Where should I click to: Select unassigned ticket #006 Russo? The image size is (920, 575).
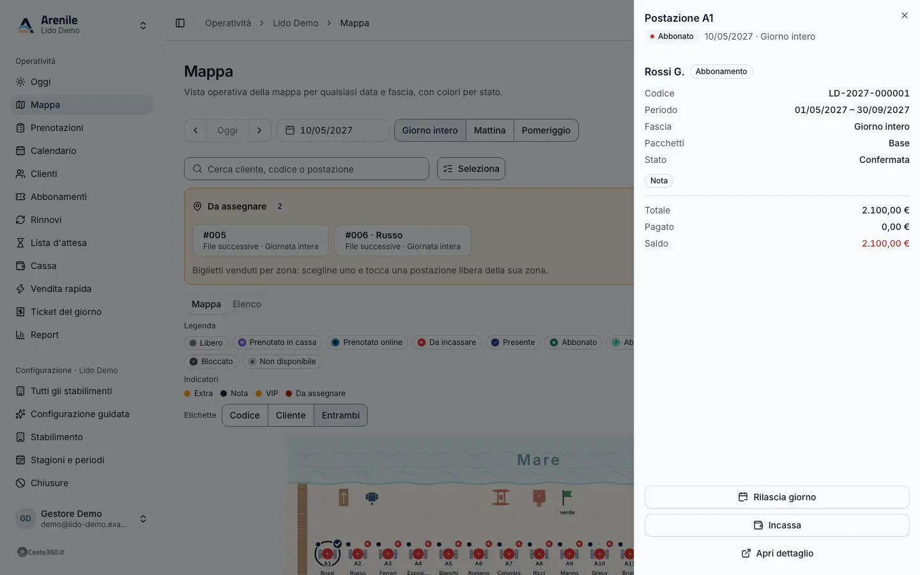(x=403, y=240)
